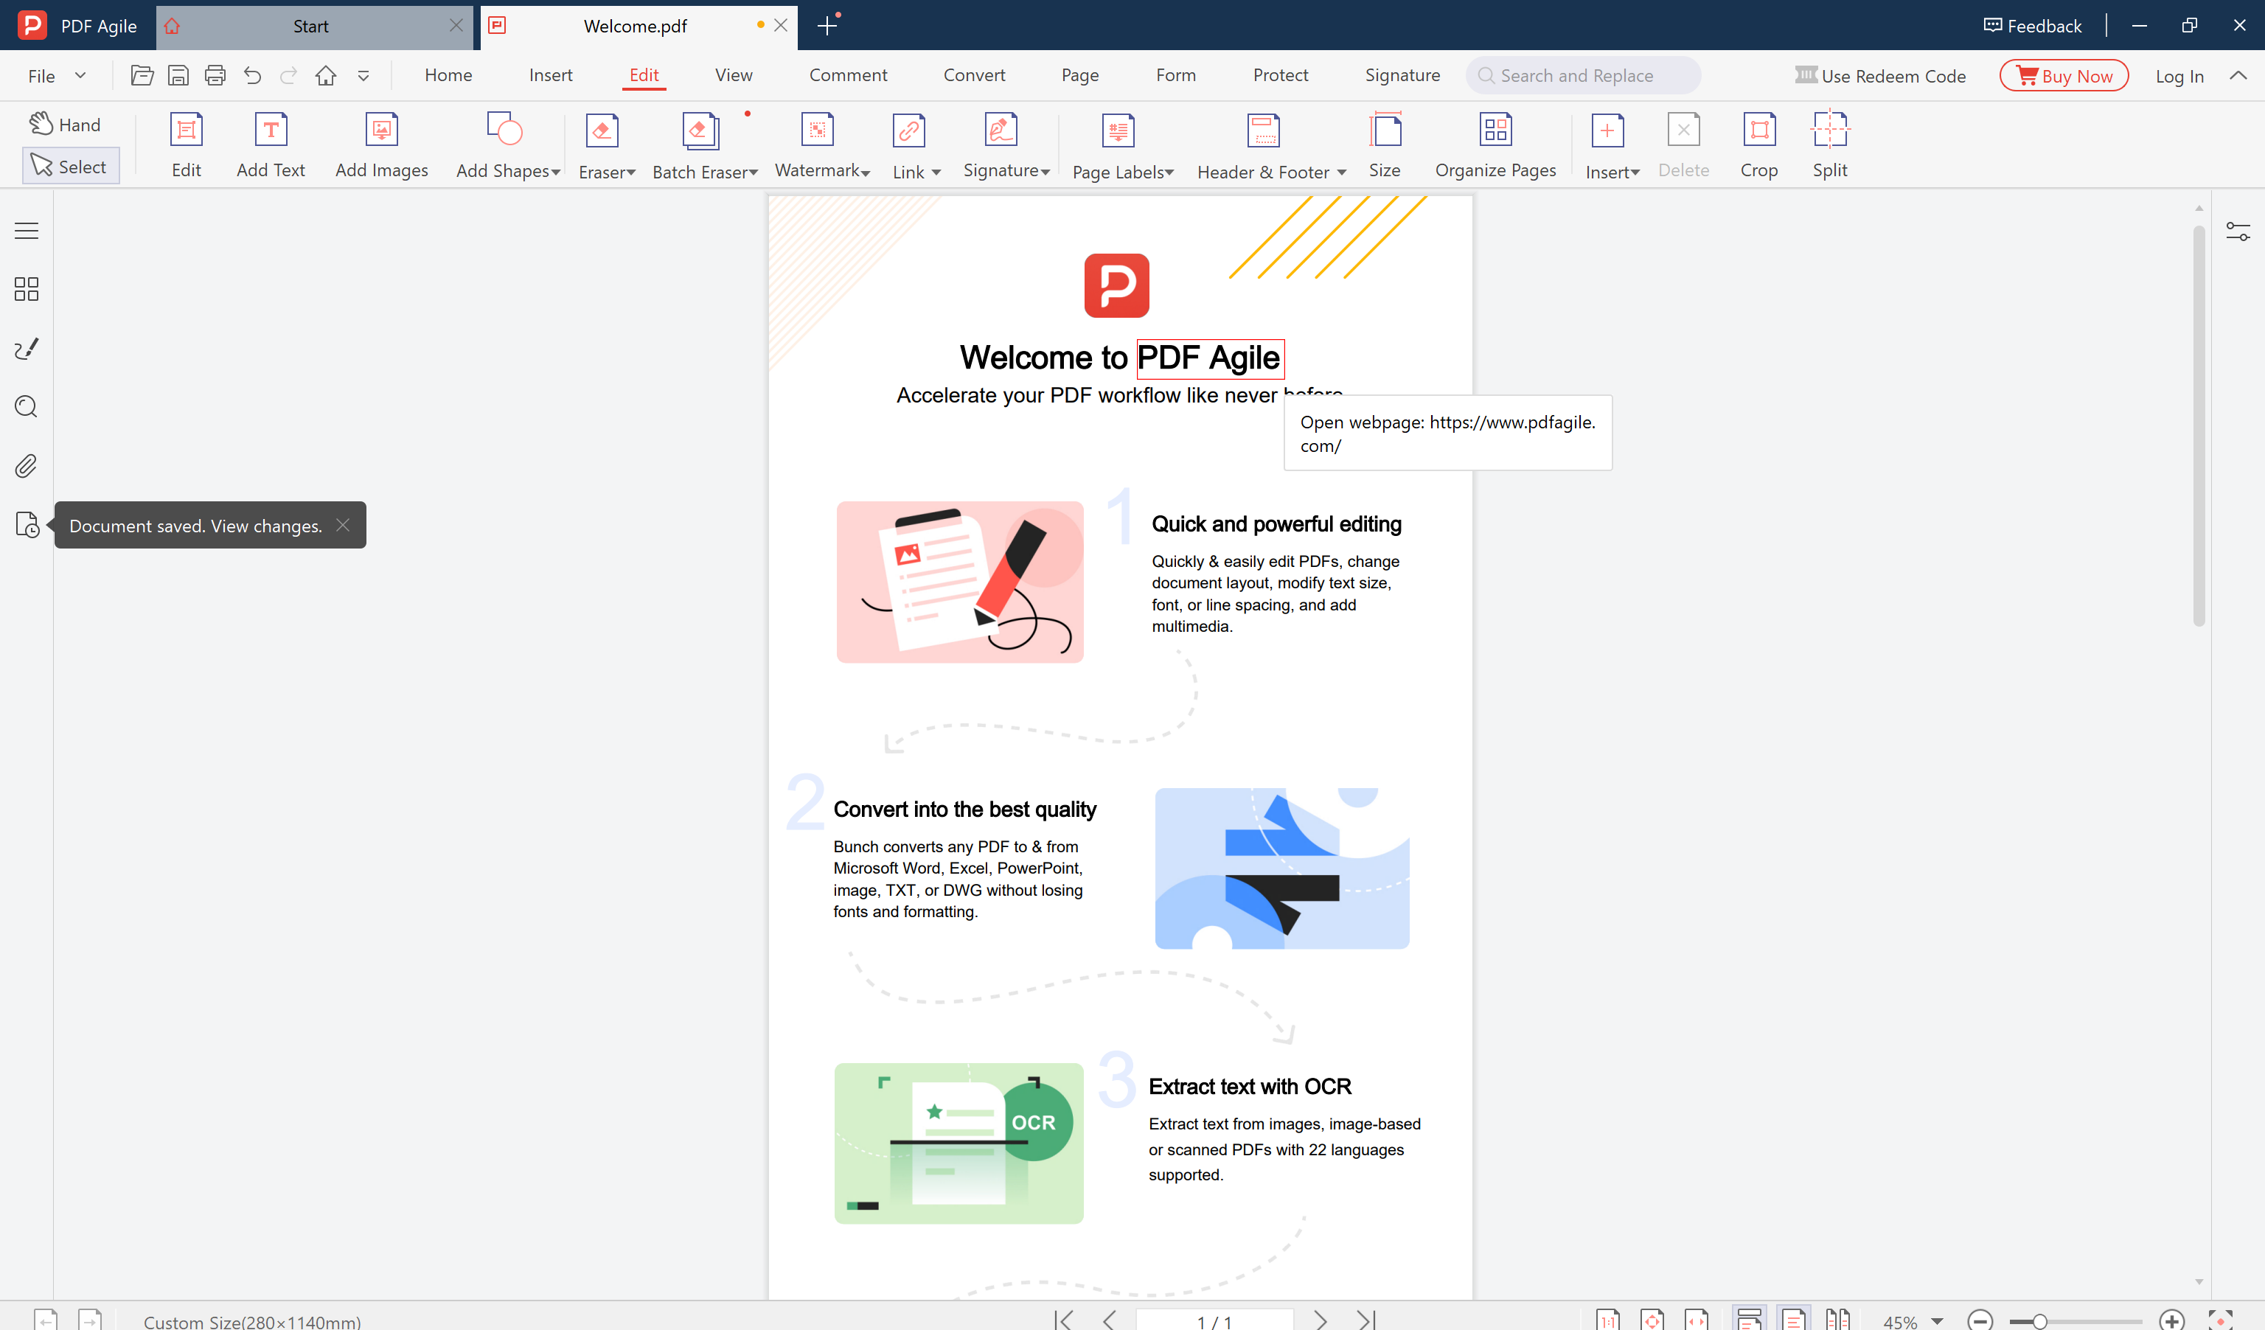This screenshot has width=2265, height=1330.
Task: Customize quick access toolbar dropdown arrow
Action: click(363, 77)
